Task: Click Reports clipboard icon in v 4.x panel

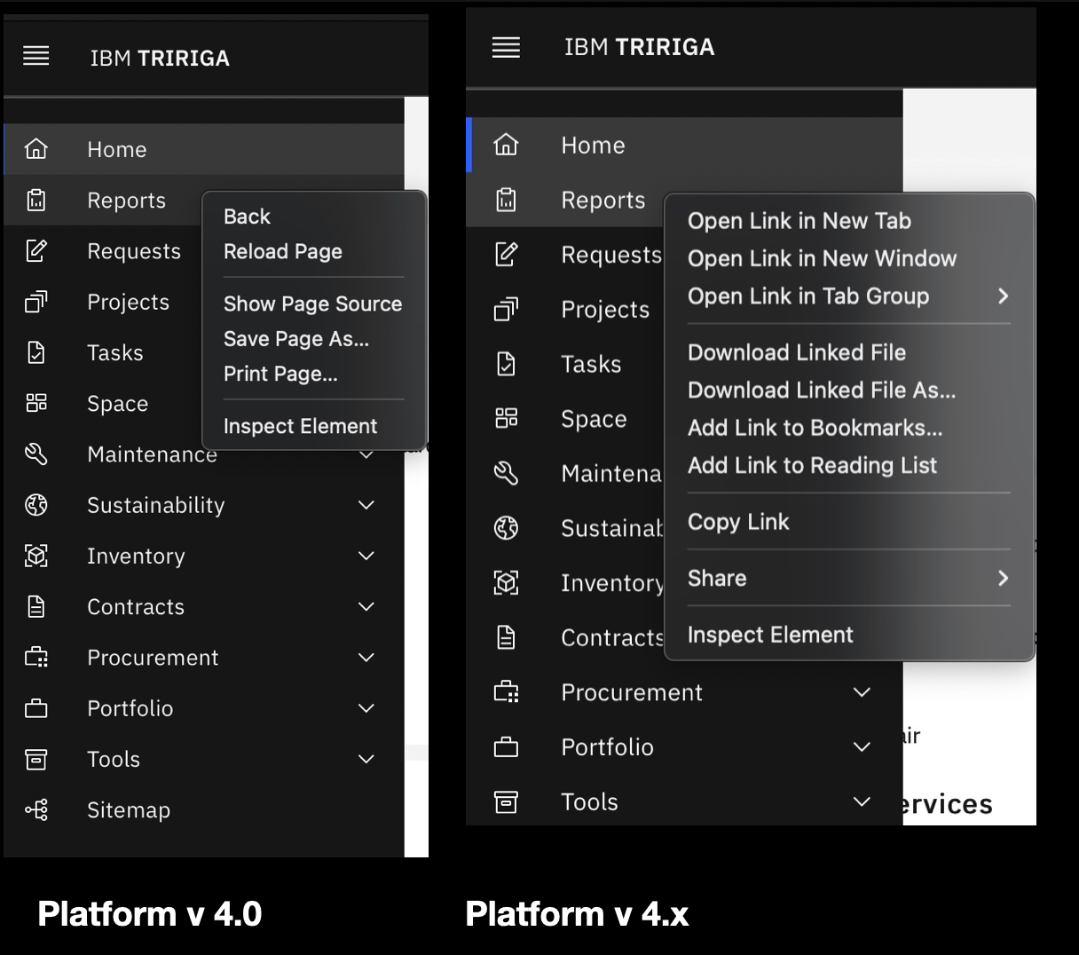Action: click(506, 200)
